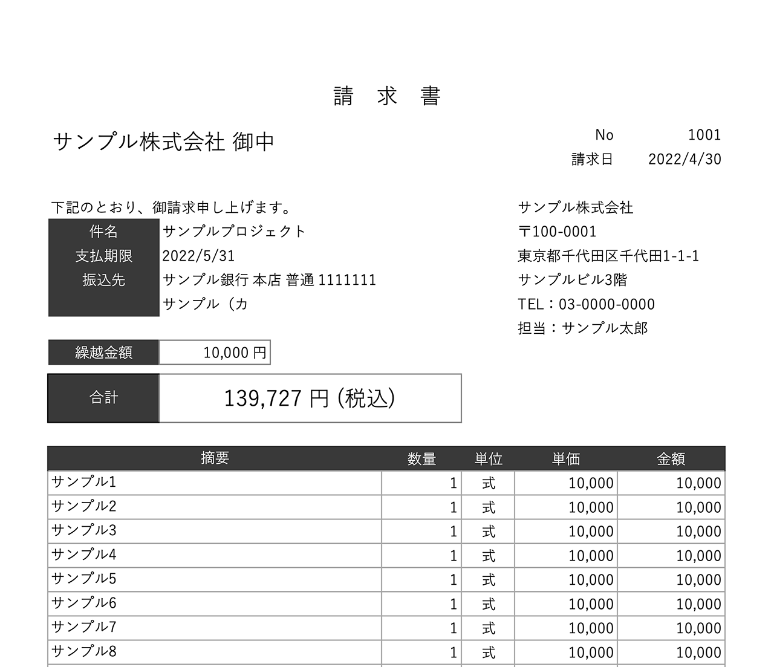Viewport: 774px width, 667px height.
Task: Select the 単位 column header
Action: [487, 458]
